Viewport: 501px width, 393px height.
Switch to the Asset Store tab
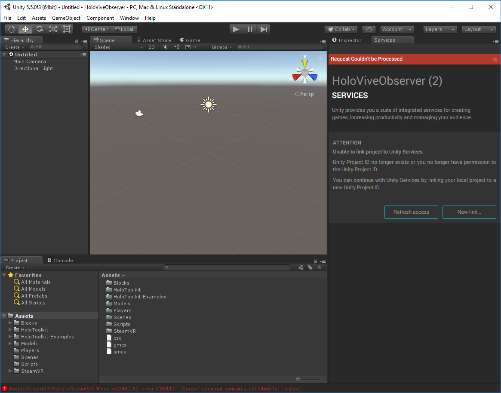154,40
